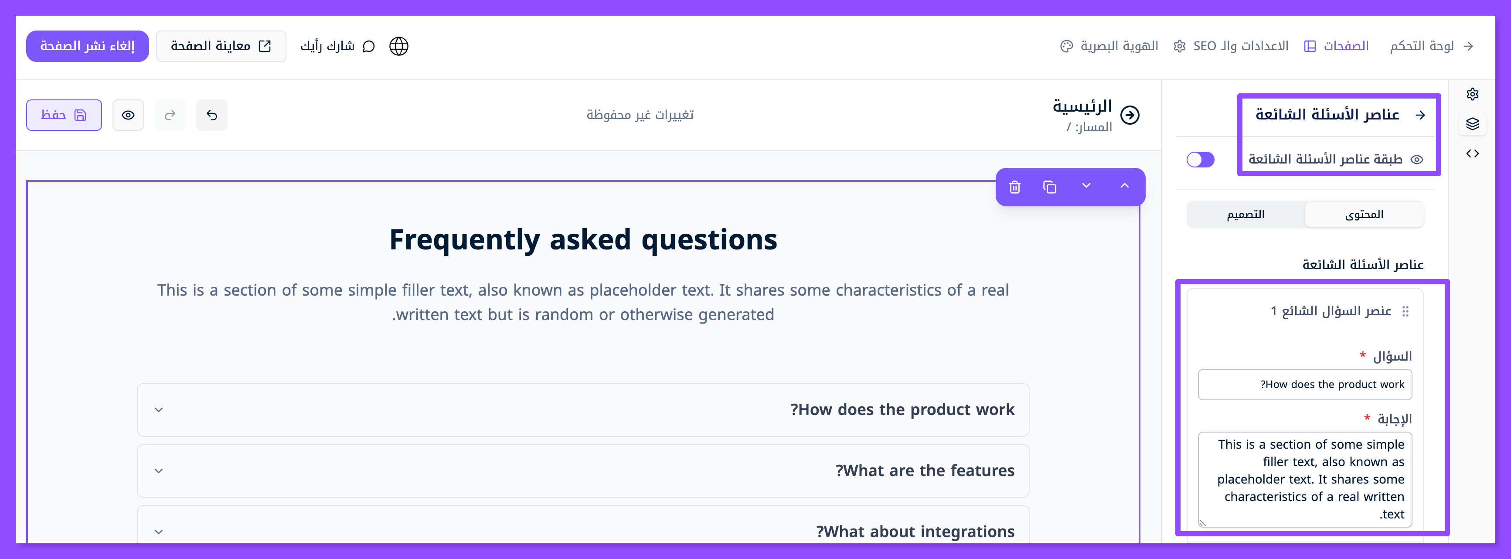Click the السؤال question input field
1511x559 pixels.
point(1304,385)
